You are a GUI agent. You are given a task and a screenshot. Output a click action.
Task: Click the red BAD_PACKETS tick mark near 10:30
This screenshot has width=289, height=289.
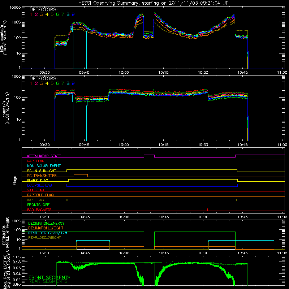point(208,210)
